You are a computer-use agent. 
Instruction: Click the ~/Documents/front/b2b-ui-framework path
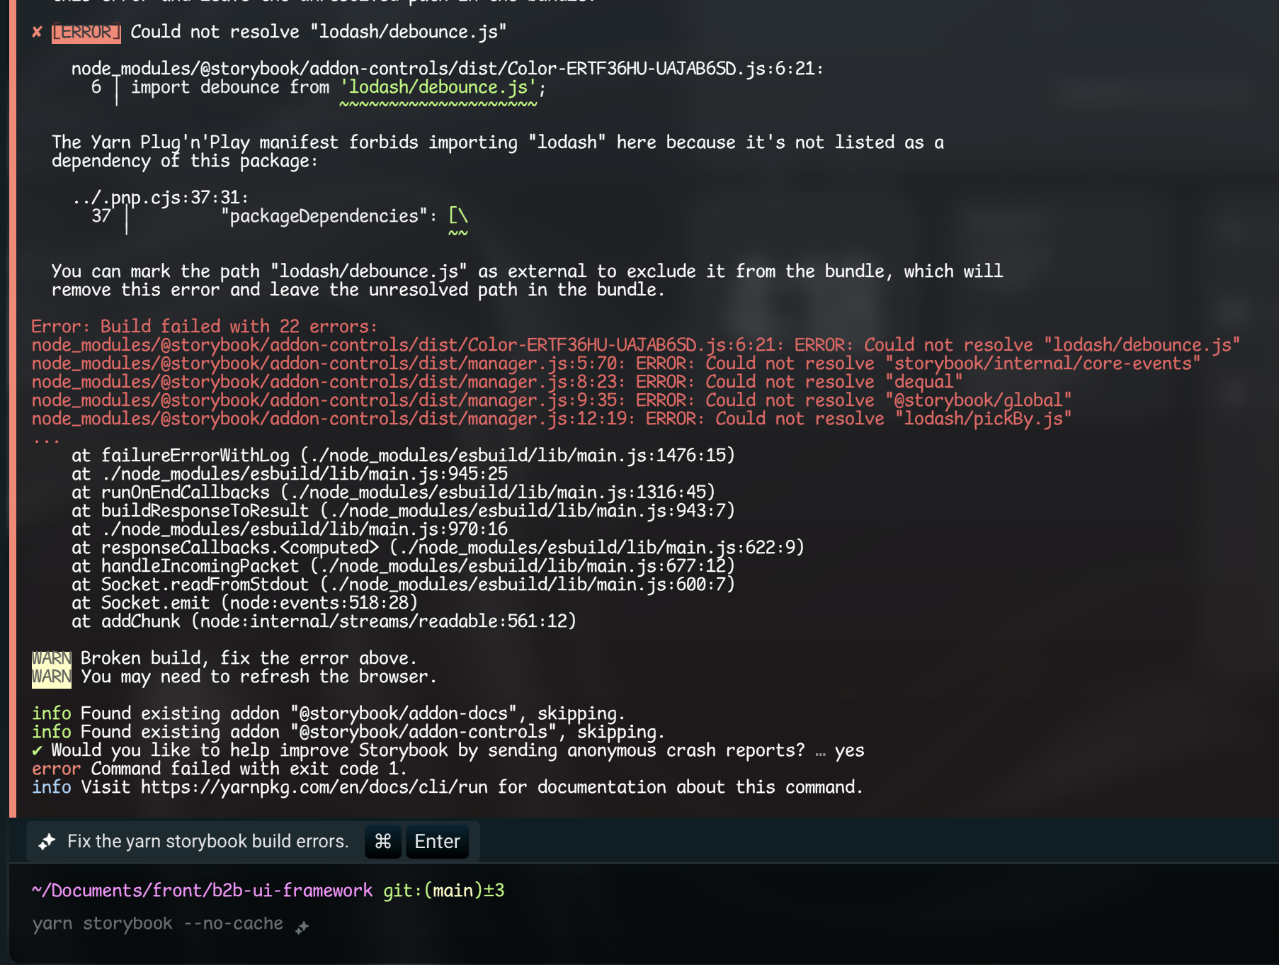coord(202,891)
